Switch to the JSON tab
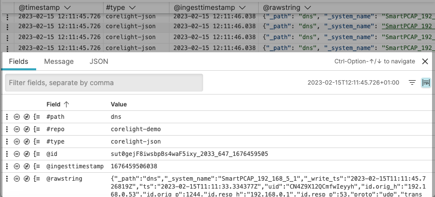The width and height of the screenshot is (435, 197). (x=99, y=61)
